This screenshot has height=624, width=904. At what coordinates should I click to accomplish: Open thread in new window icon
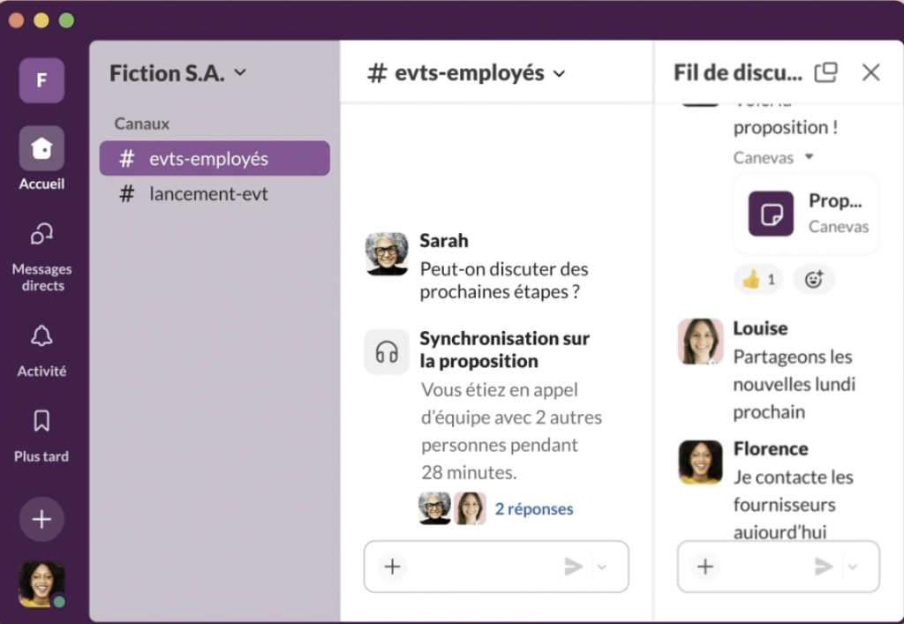[825, 72]
